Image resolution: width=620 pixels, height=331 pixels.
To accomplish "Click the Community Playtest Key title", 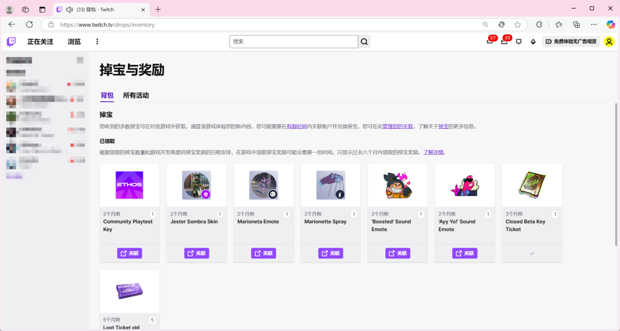I will tap(128, 225).
